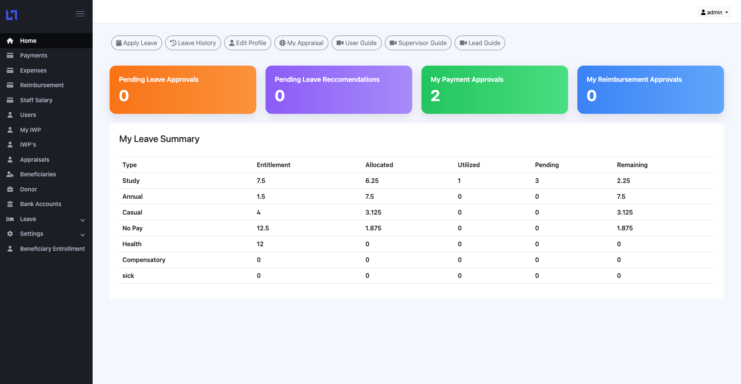Click the Beneficiary Entrollment person icon
Image resolution: width=741 pixels, height=384 pixels.
click(10, 249)
